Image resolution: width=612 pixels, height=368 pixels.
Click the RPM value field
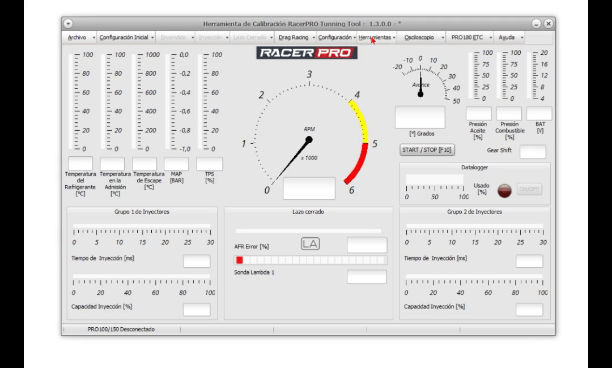point(309,189)
